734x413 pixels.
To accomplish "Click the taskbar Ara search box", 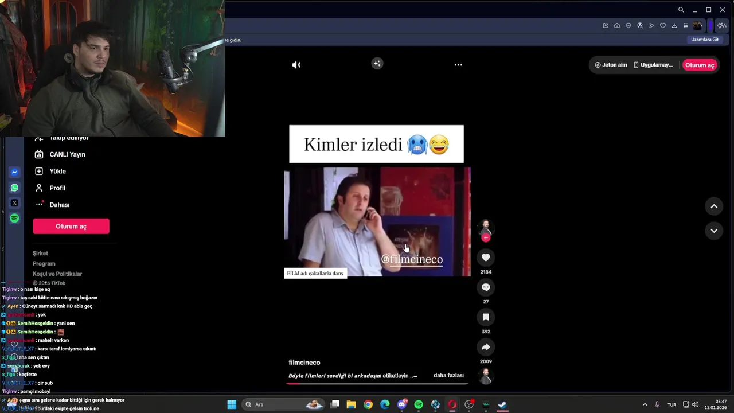I will click(284, 404).
